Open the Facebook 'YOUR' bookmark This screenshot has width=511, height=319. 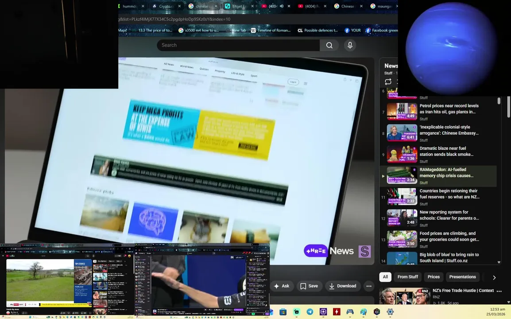click(x=352, y=30)
